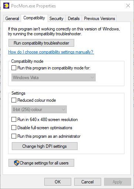Open the Security tab
This screenshot has width=134, height=189.
[x=56, y=19]
